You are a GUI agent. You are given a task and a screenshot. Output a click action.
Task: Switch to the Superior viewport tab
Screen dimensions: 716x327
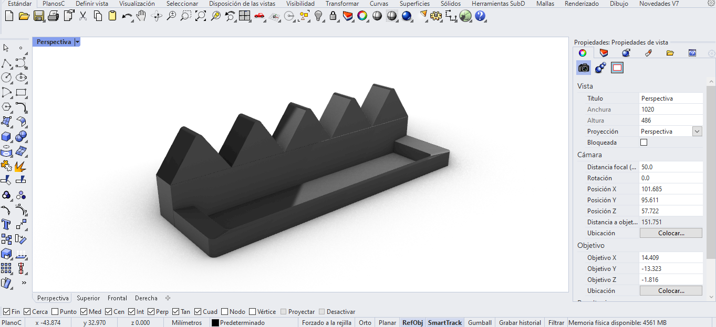click(x=88, y=298)
